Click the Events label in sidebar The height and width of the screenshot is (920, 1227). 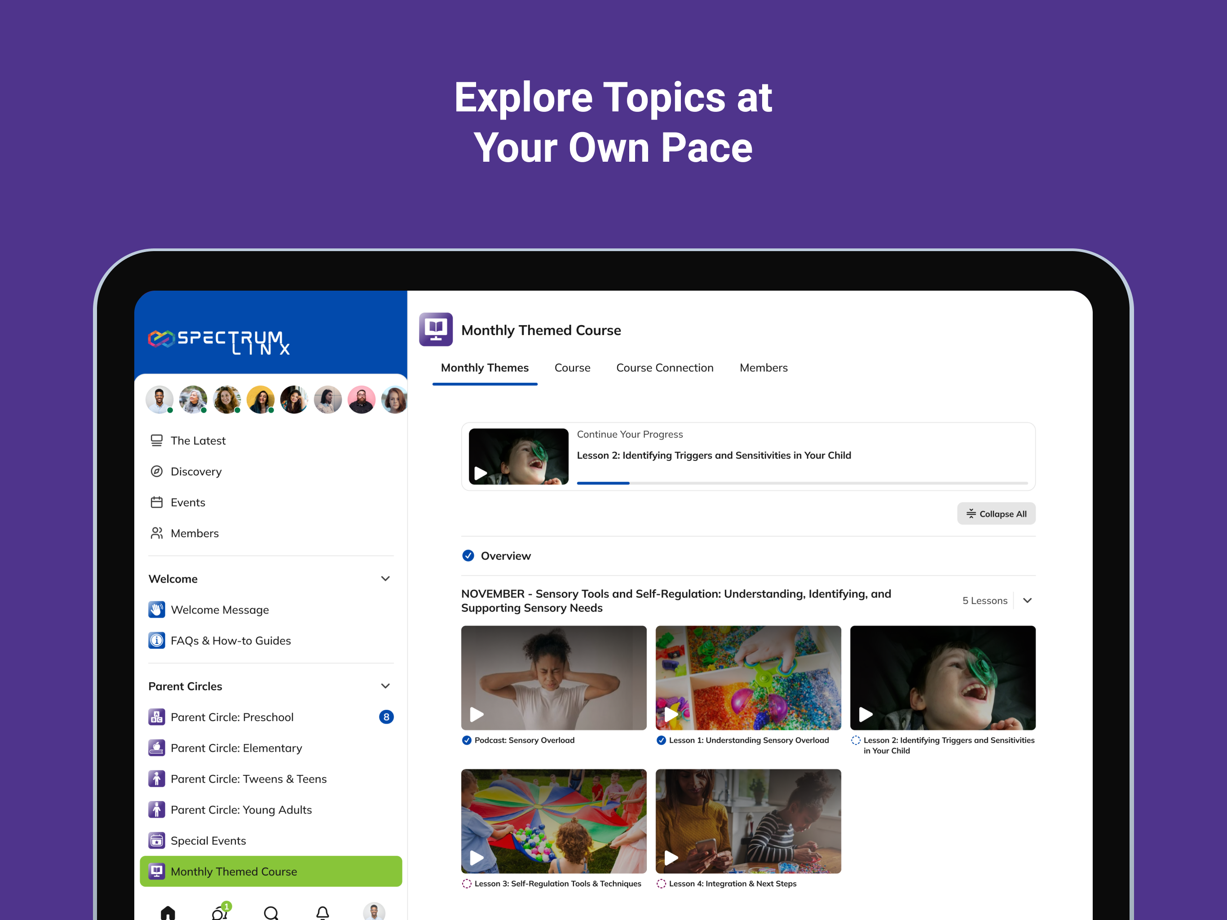[187, 502]
